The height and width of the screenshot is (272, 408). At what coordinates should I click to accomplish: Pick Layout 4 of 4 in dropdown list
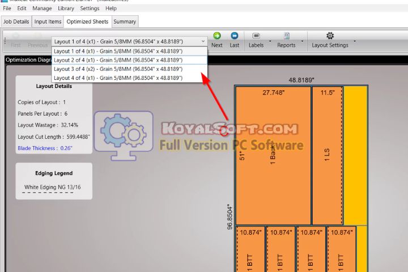[x=118, y=78]
